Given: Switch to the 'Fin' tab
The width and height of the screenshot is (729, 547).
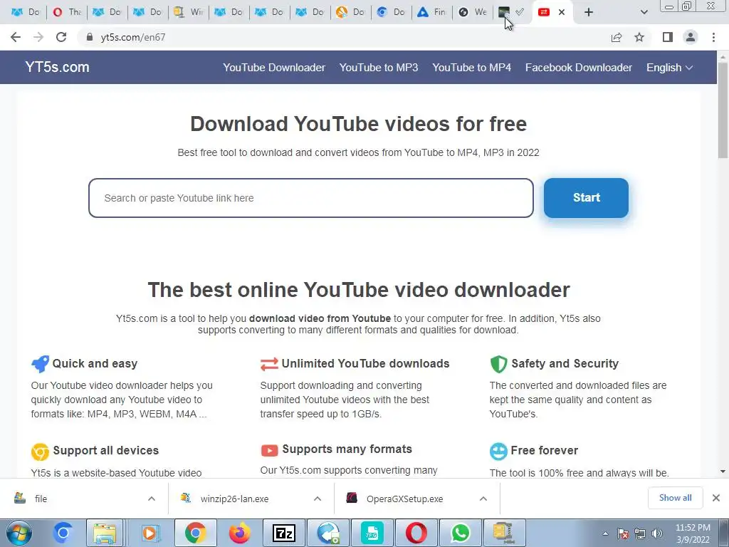Looking at the screenshot, I should (x=431, y=12).
